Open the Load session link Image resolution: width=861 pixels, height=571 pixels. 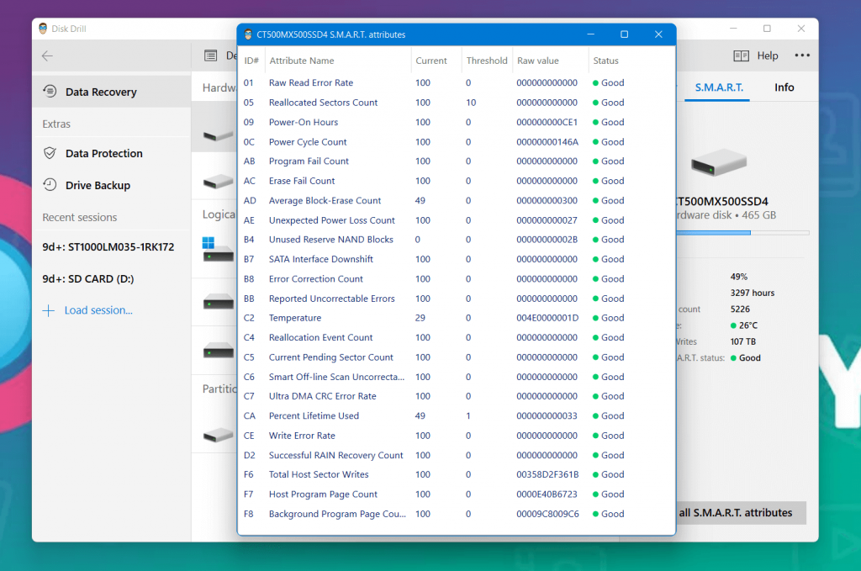[x=98, y=310]
